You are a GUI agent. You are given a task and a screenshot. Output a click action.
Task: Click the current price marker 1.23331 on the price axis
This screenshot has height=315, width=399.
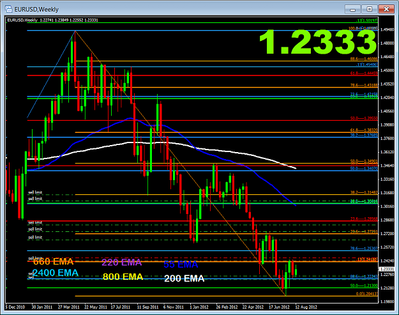387,269
